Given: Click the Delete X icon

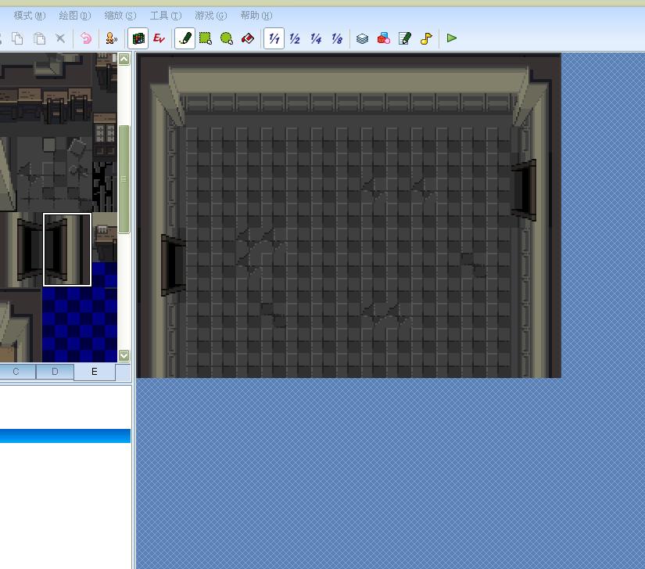Looking at the screenshot, I should click(60, 38).
